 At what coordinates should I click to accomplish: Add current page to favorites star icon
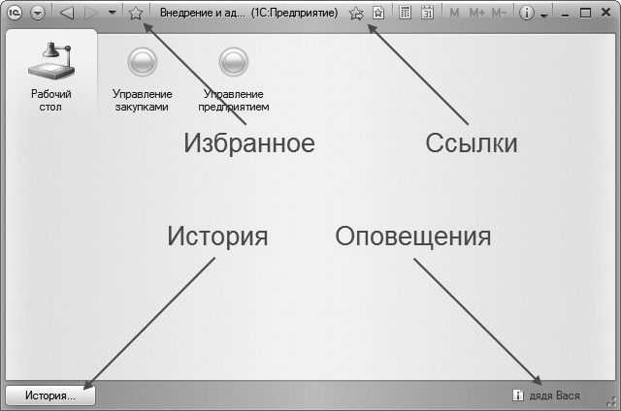click(x=356, y=14)
